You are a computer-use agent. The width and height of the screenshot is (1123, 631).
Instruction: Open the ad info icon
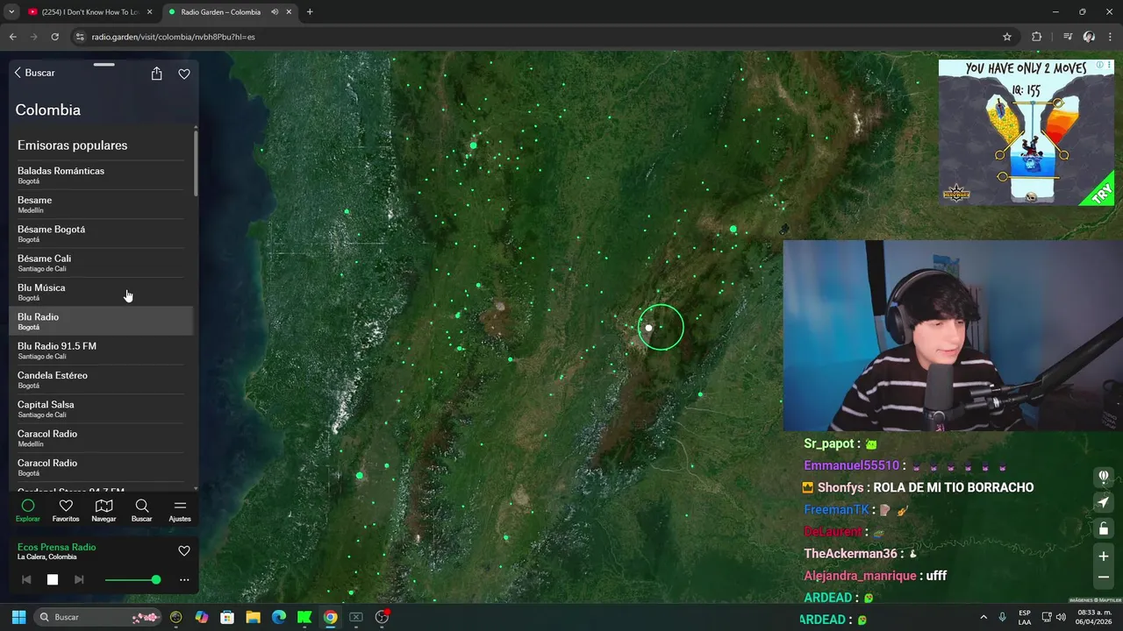click(x=1101, y=64)
